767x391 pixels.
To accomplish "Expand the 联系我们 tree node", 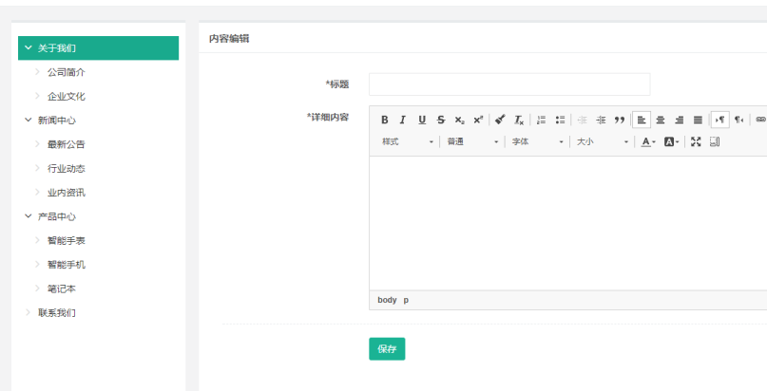I will point(29,313).
